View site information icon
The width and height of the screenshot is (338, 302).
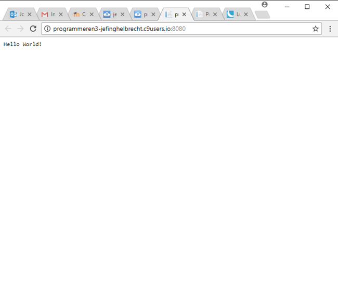click(x=47, y=29)
